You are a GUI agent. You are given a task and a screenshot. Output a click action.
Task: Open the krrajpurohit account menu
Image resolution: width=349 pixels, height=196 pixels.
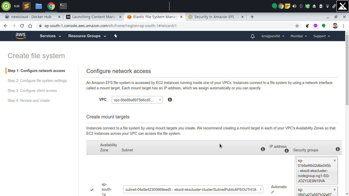point(273,36)
